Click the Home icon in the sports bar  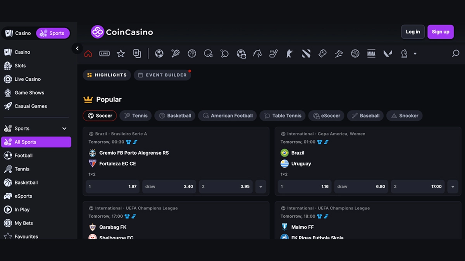88,54
